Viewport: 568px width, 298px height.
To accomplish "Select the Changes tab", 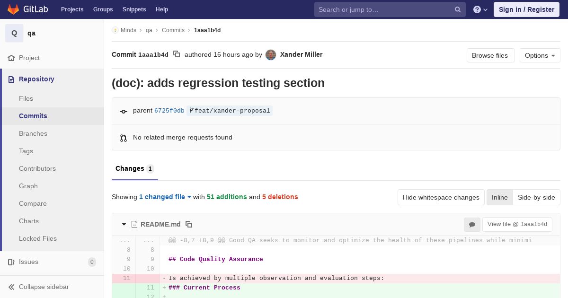I will pyautogui.click(x=135, y=168).
